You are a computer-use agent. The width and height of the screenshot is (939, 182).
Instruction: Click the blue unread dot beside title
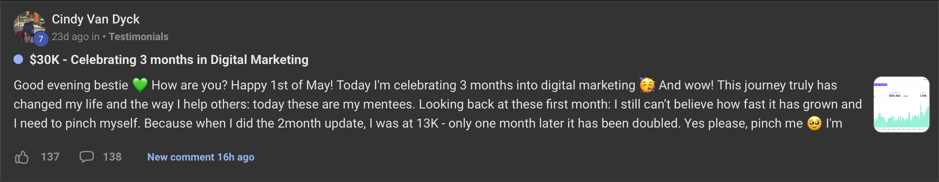tap(18, 60)
